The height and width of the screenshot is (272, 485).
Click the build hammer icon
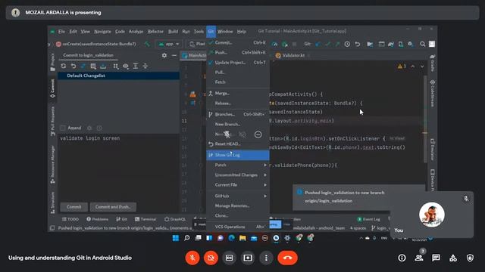[x=147, y=44]
